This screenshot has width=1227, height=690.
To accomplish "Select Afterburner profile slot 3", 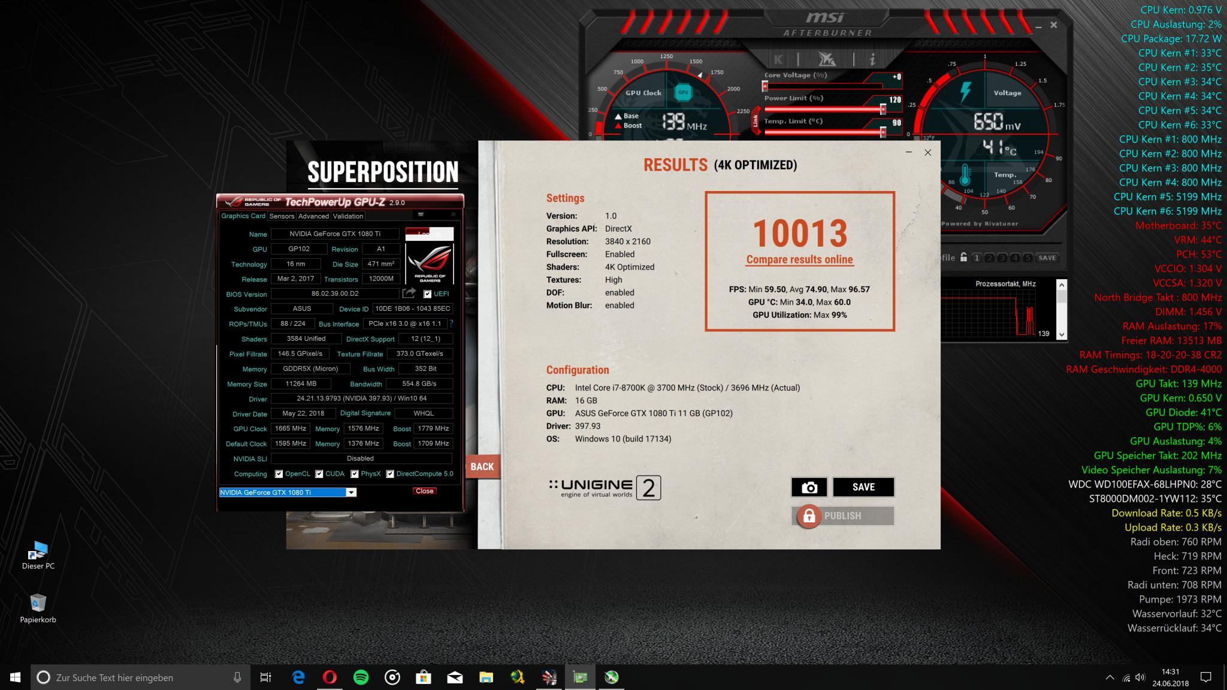I will [x=1002, y=258].
